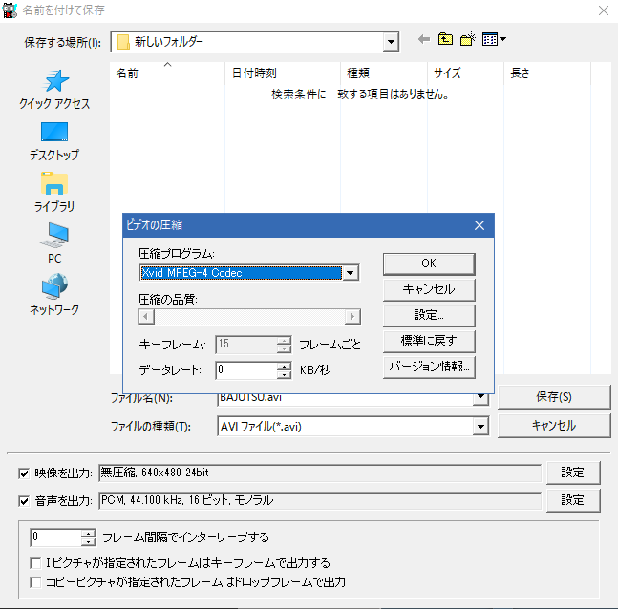Click the back arrow navigation icon
Viewport: 618px width, 609px height.
tap(424, 40)
